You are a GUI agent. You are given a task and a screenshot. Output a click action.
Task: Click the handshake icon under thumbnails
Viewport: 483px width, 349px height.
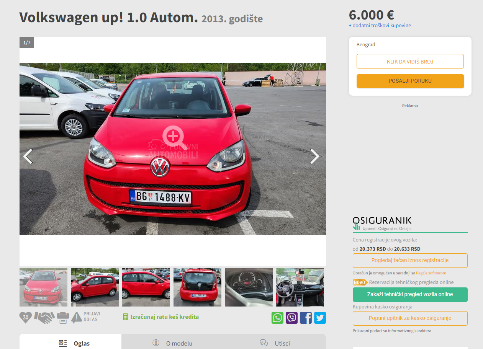pos(44,317)
